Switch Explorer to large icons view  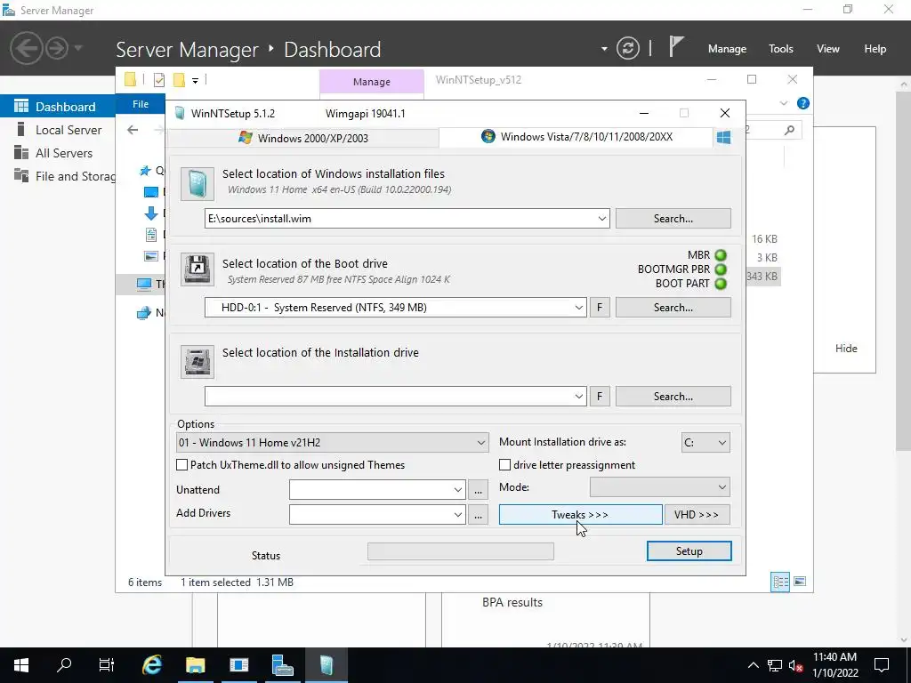click(800, 582)
